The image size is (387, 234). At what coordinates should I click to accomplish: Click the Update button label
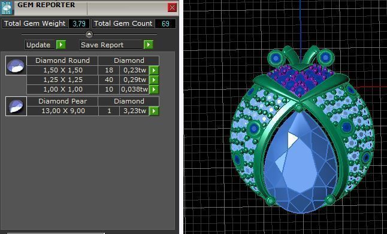(40, 45)
